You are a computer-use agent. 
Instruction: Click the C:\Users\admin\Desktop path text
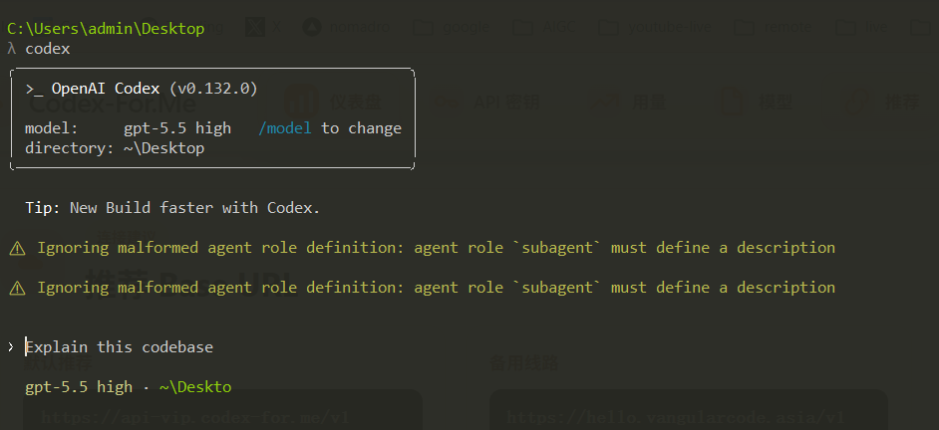tap(106, 28)
